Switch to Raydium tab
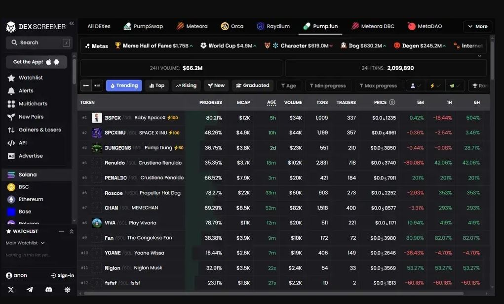Image resolution: width=504 pixels, height=304 pixels. coord(273,26)
